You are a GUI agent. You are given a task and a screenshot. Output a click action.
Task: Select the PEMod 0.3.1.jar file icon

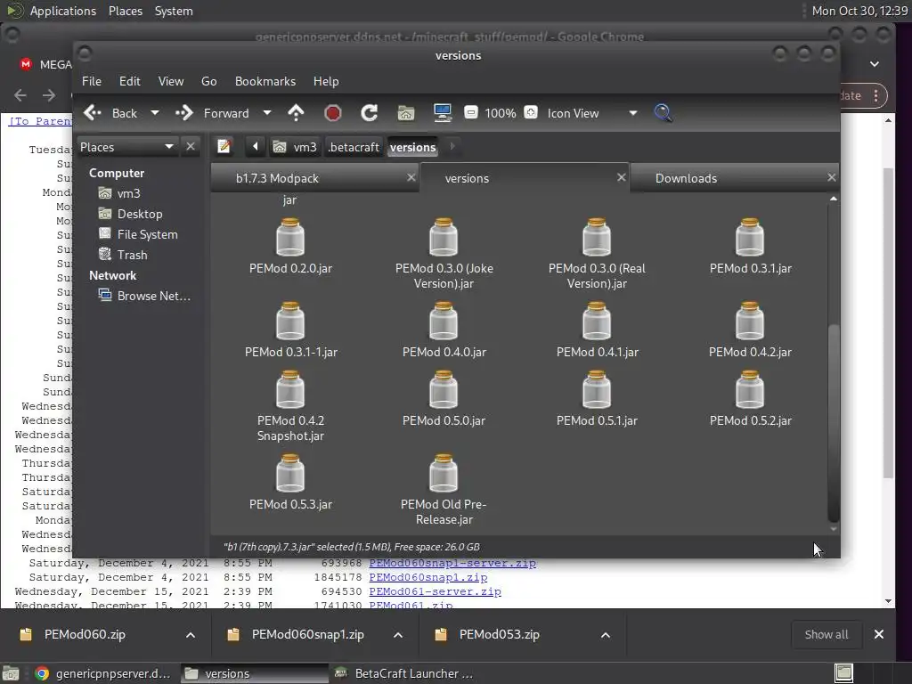(x=750, y=237)
